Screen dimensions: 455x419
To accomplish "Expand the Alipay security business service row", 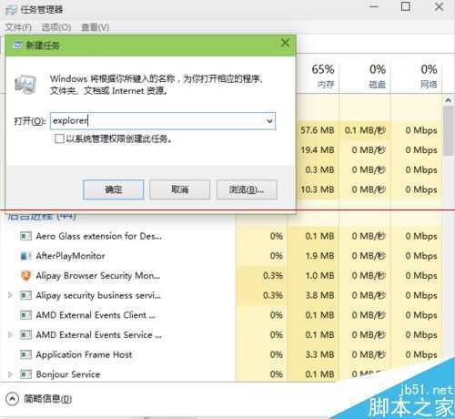I will (10, 295).
